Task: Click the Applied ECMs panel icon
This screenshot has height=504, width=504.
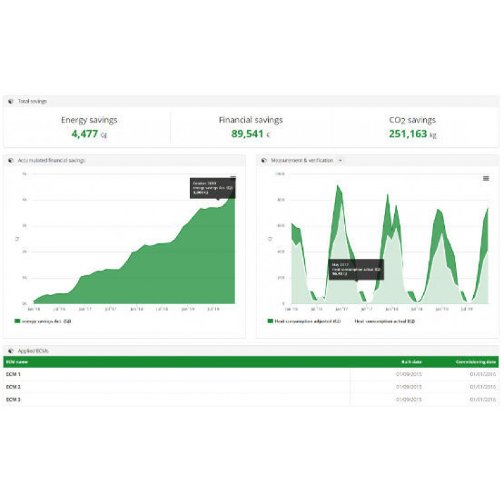Action: [11, 351]
